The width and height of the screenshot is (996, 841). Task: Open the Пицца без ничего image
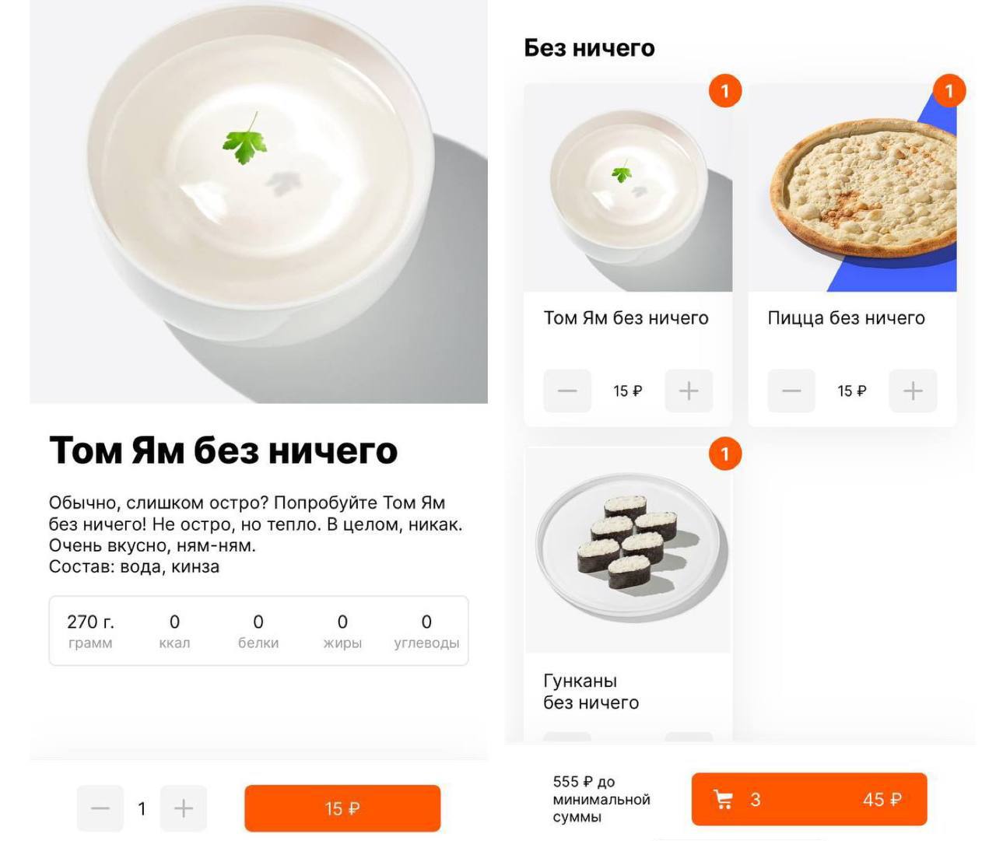coord(852,187)
